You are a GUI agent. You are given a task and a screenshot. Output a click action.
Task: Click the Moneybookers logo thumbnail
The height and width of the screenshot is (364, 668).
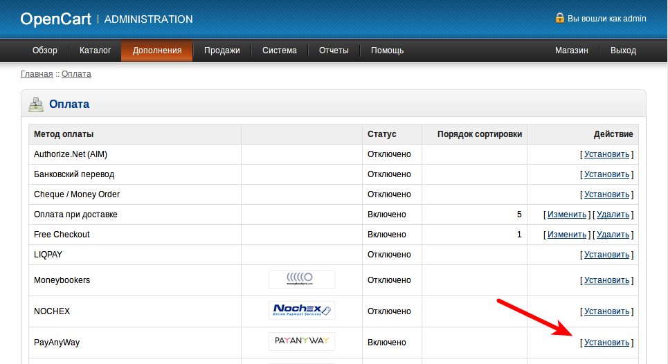tap(302, 280)
